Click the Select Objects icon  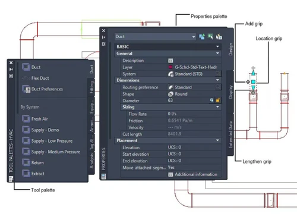click(210, 36)
